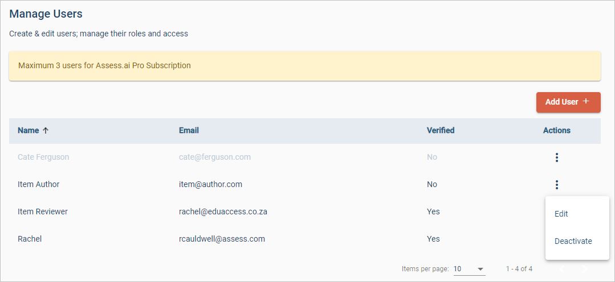This screenshot has width=615, height=282.
Task: Sort the table by Verified column
Action: tap(440, 130)
